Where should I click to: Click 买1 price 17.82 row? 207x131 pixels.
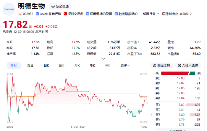(x=178, y=105)
